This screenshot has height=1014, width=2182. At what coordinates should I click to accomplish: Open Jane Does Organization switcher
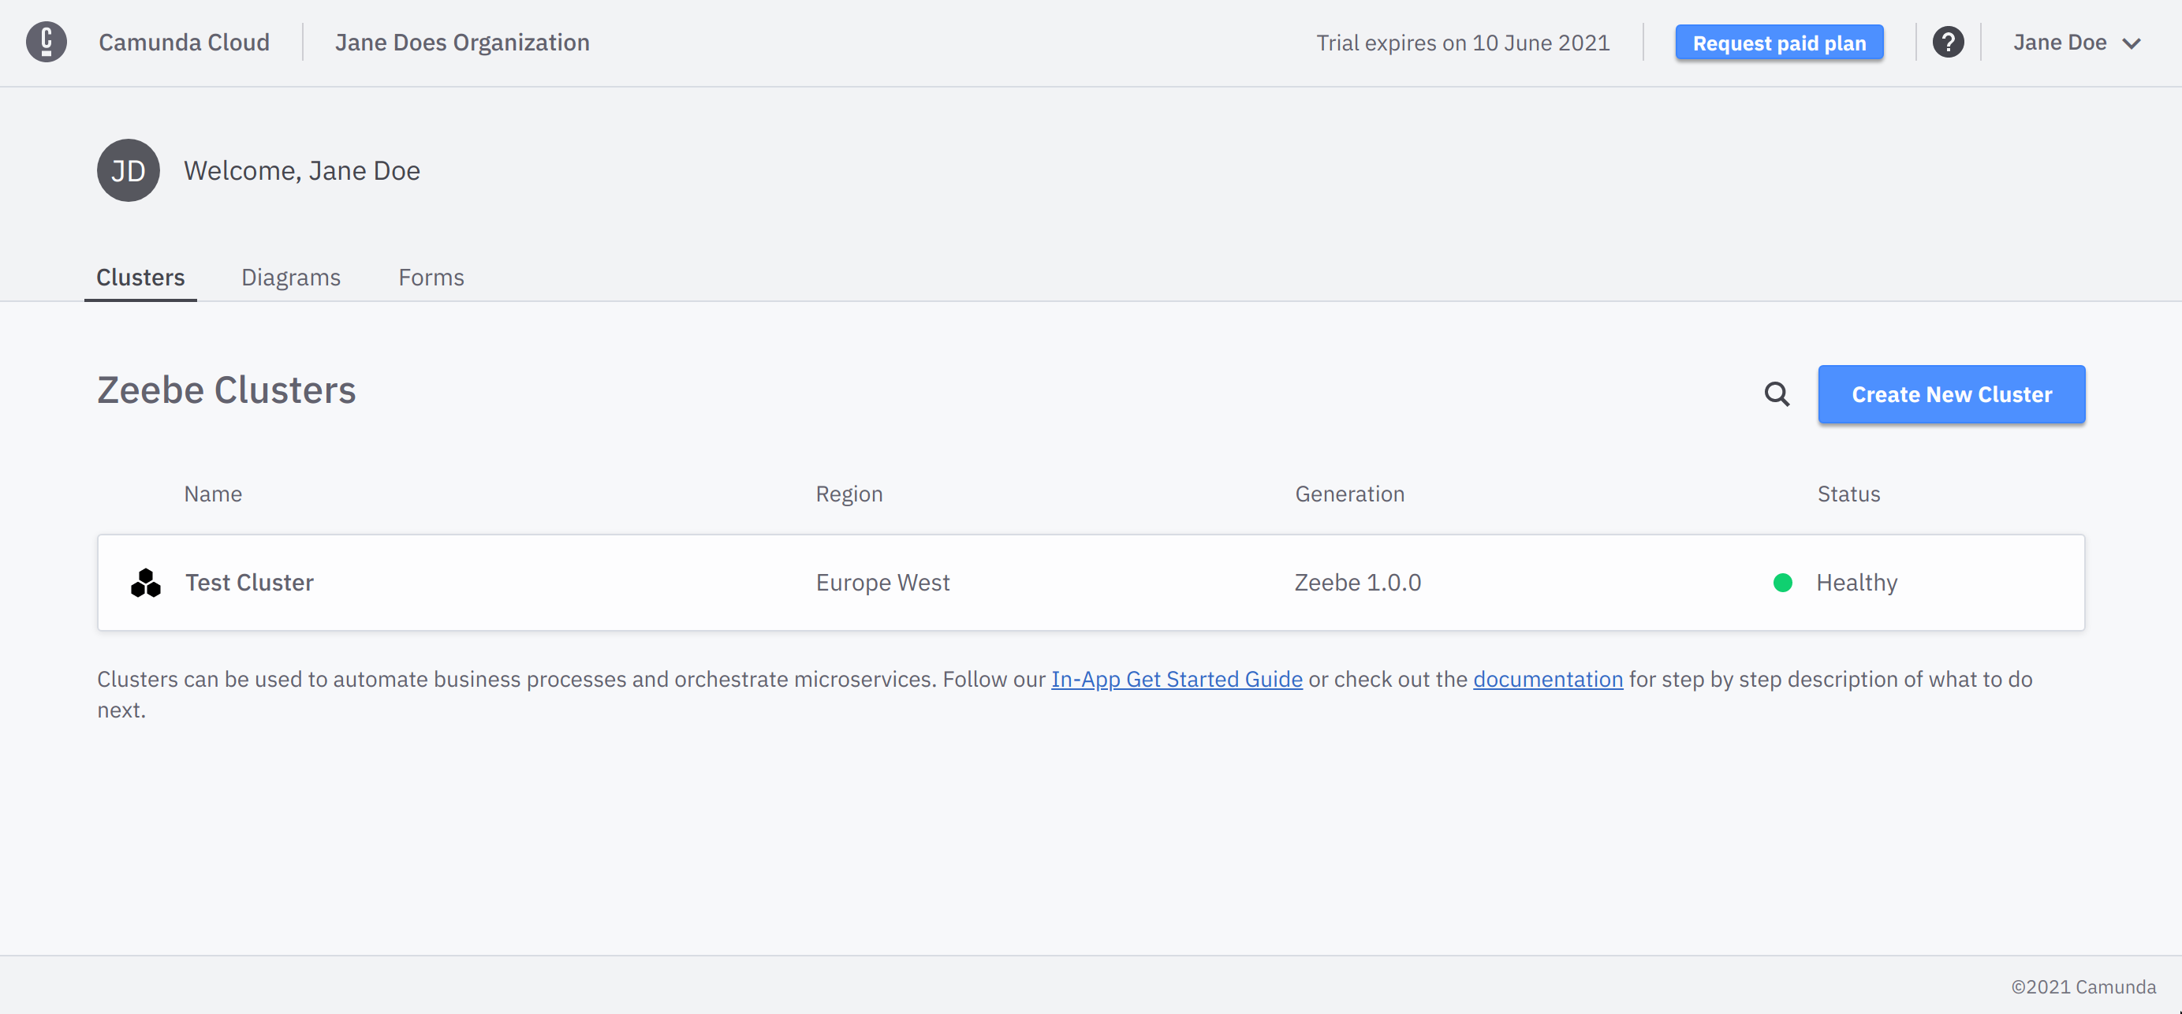[461, 43]
